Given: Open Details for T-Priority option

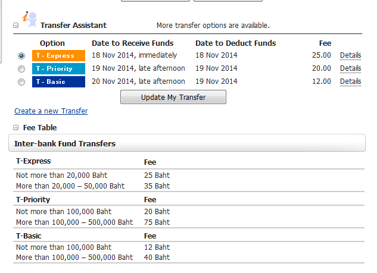Looking at the screenshot, I should pos(350,68).
